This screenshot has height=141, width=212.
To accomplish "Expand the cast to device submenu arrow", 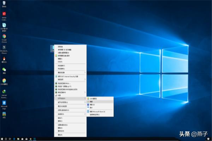I will pos(85,73).
